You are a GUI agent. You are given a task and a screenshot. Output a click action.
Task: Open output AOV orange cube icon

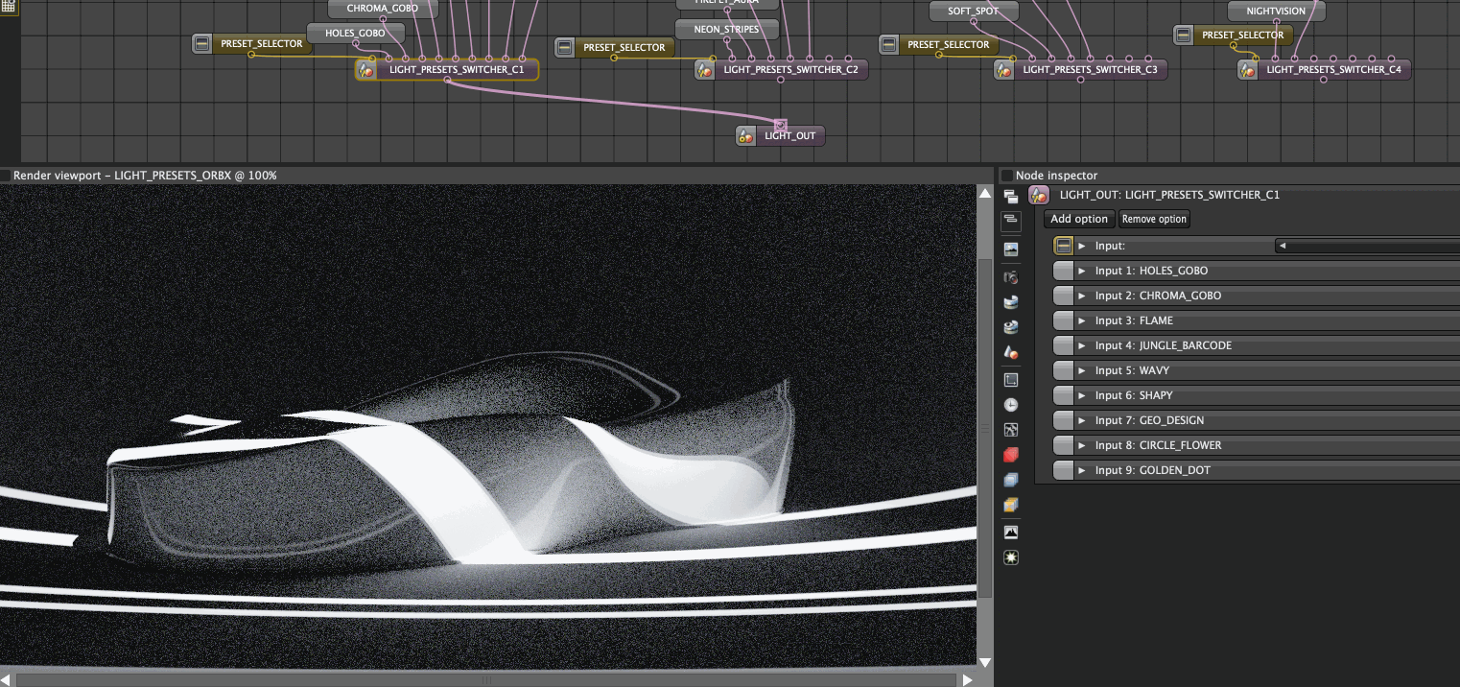click(1011, 505)
